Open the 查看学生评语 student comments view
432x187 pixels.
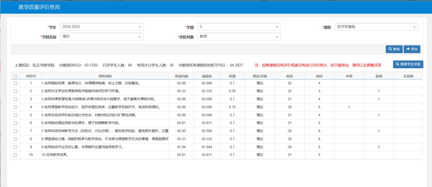coord(408,64)
